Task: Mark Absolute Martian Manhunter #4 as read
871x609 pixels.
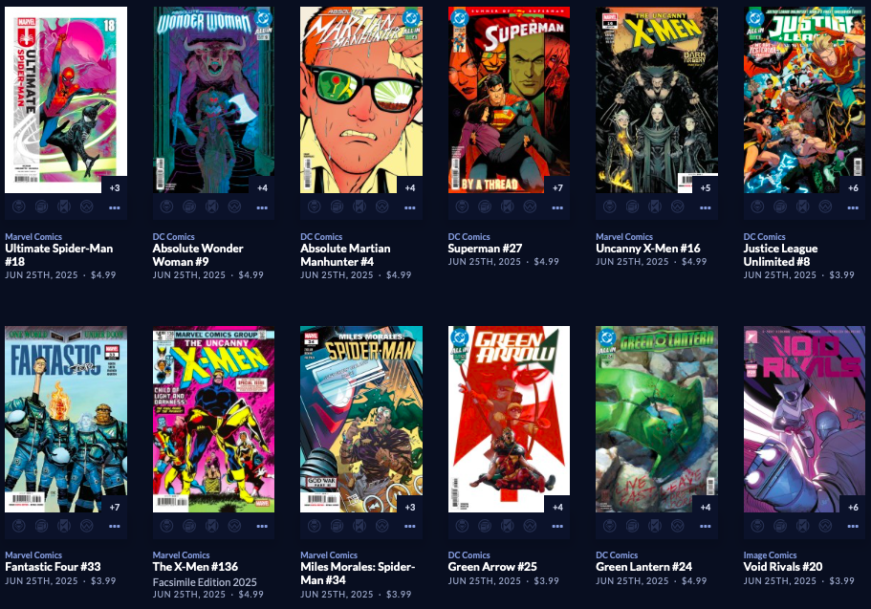Action: click(359, 207)
